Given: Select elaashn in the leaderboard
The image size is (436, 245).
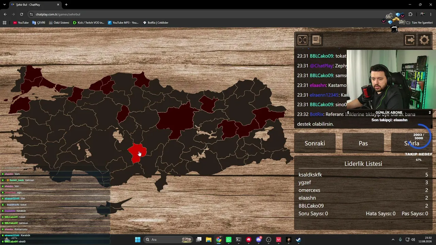Looking at the screenshot, I should [307, 198].
